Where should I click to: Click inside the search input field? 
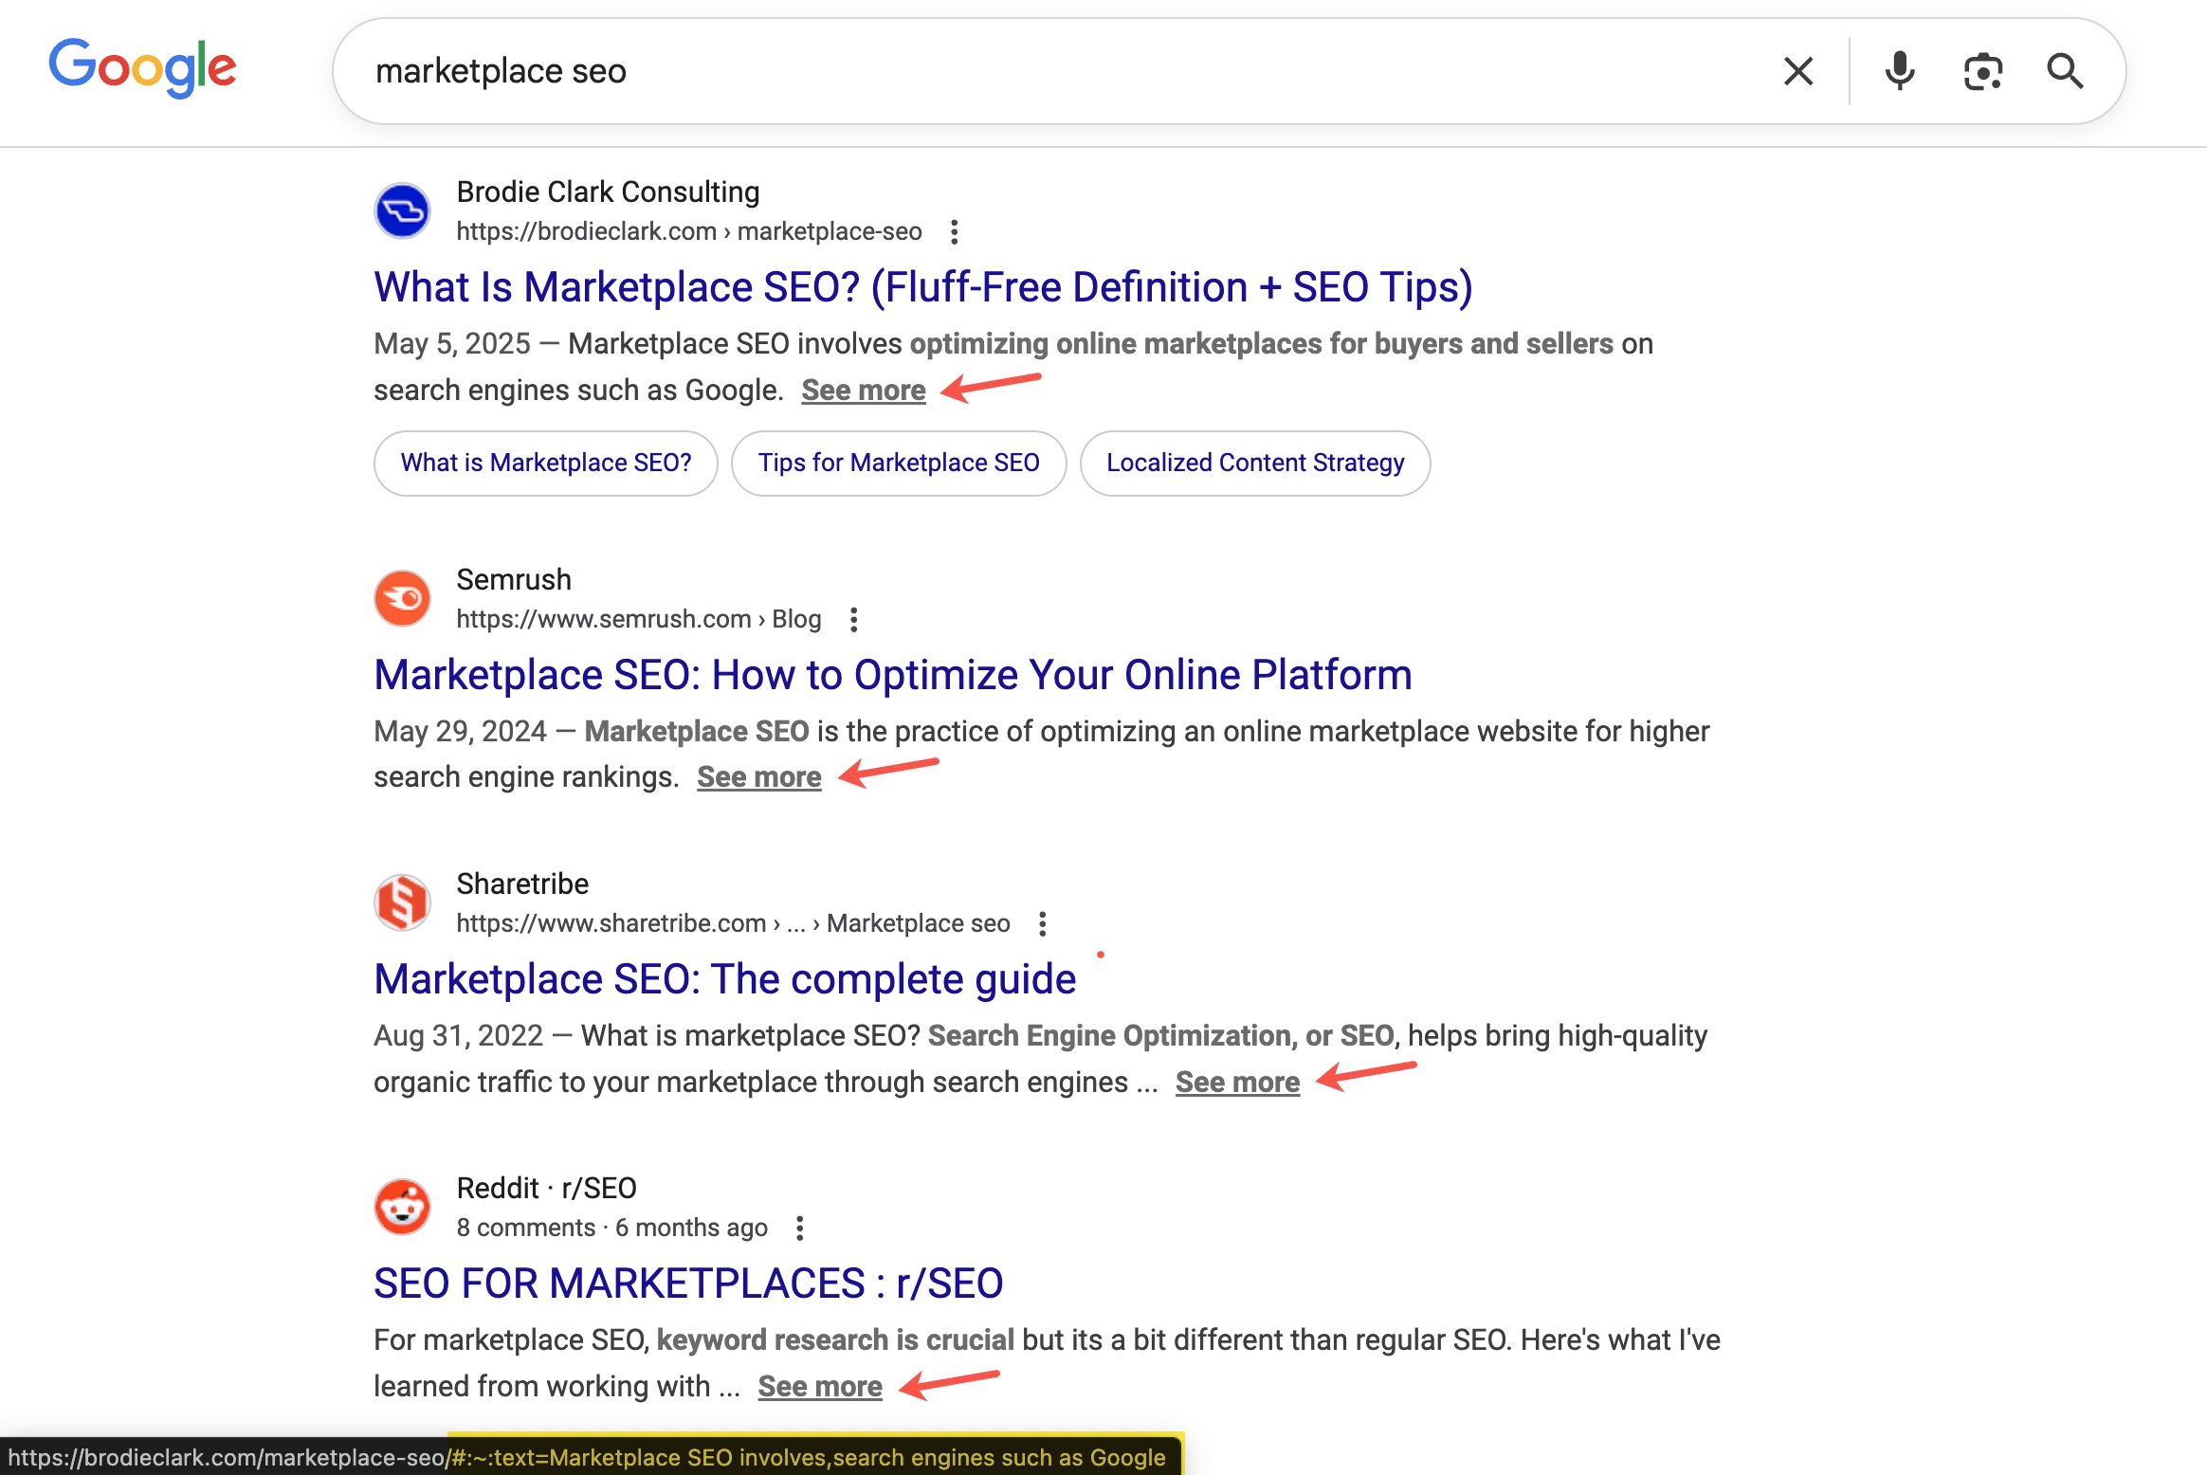(x=853, y=71)
